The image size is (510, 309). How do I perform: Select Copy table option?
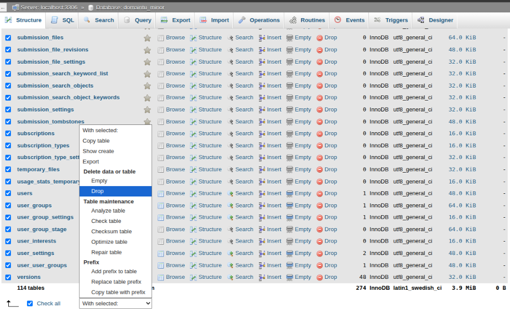point(116,141)
